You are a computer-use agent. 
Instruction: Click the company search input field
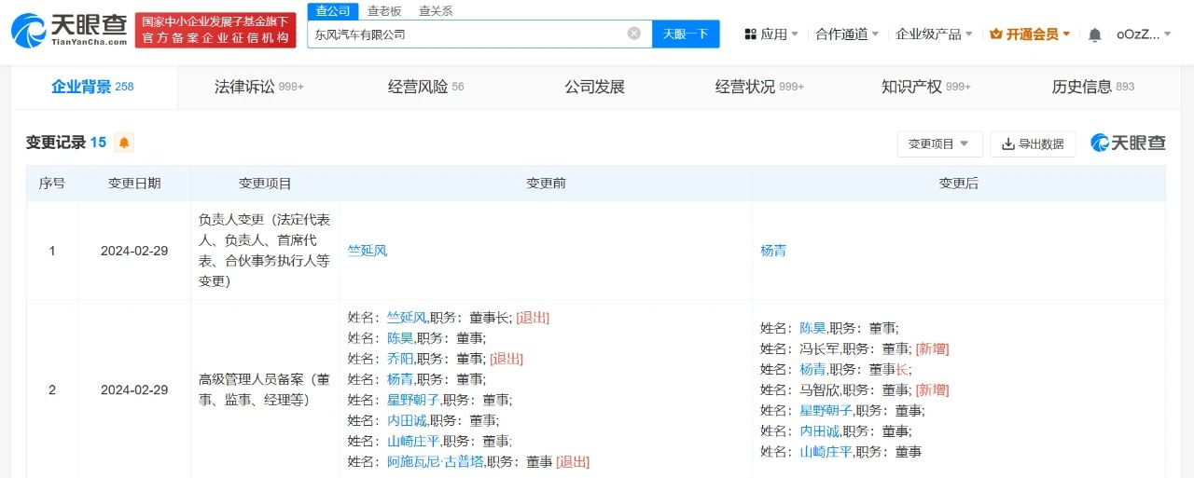[466, 34]
